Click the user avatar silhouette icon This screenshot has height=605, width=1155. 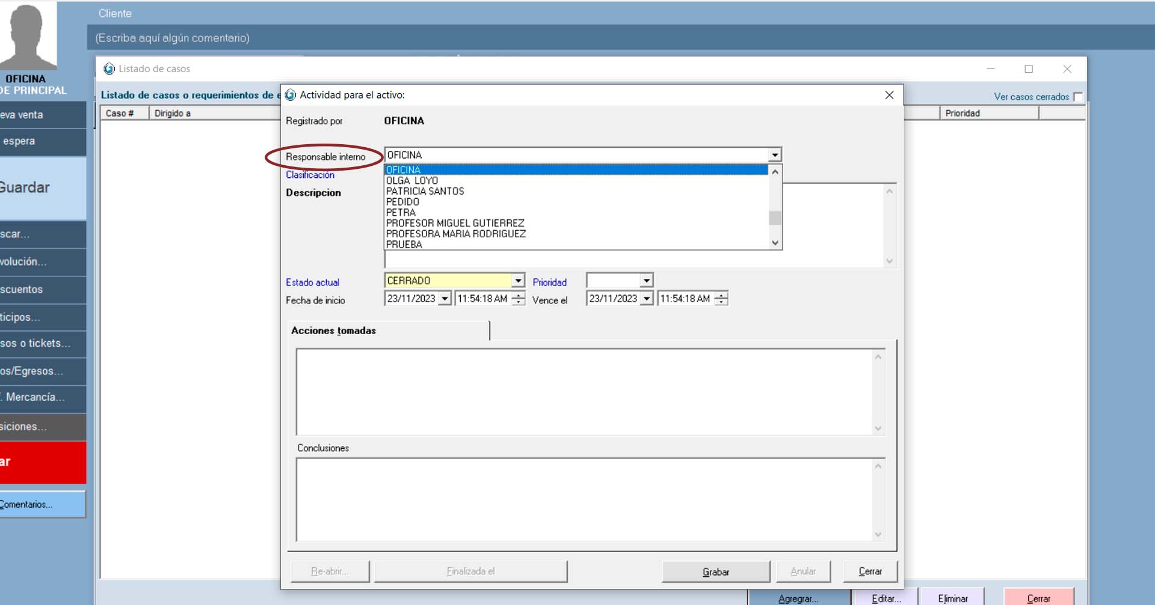click(x=27, y=36)
